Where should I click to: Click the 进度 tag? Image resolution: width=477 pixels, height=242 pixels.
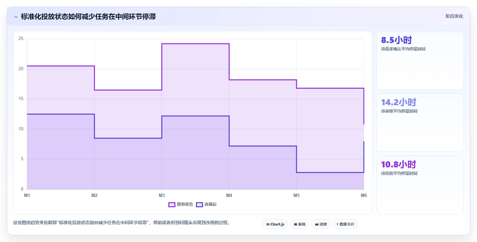321,224
